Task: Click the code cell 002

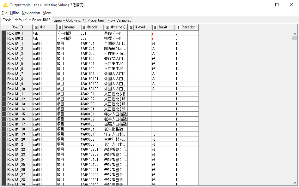Action: pyautogui.click(x=92, y=38)
